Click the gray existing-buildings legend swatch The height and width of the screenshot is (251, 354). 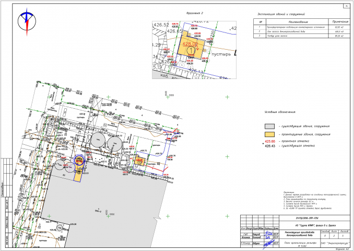coord(269,126)
